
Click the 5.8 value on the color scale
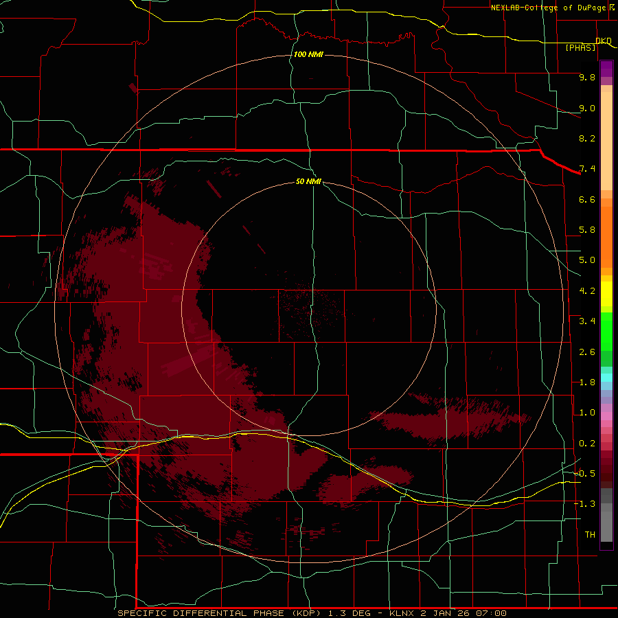point(587,230)
